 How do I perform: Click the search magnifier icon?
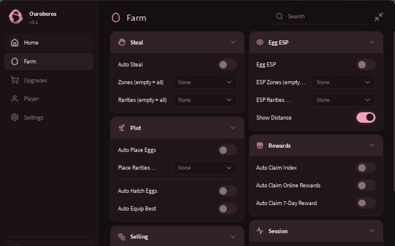pos(279,16)
